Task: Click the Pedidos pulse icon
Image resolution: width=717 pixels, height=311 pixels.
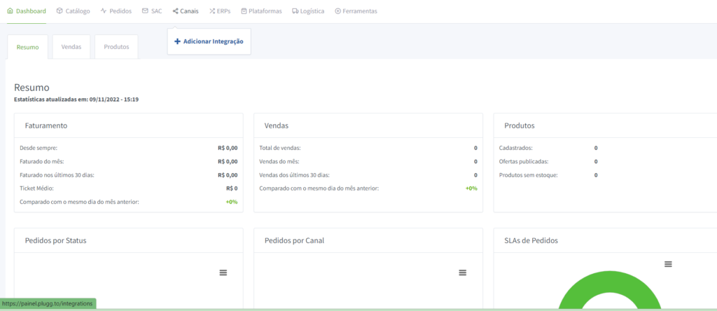Action: click(104, 11)
